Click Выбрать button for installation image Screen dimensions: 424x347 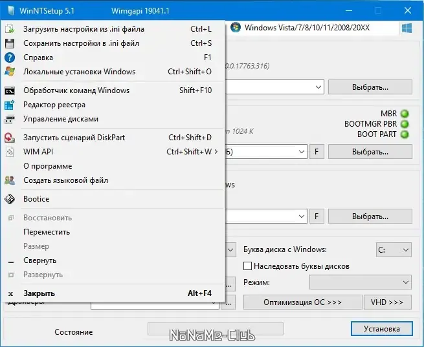[x=370, y=87]
